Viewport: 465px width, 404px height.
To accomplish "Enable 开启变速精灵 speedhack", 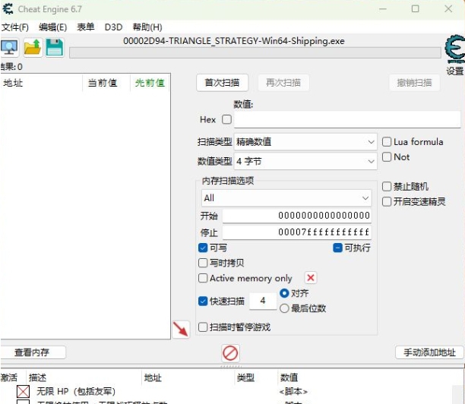I will (x=387, y=201).
